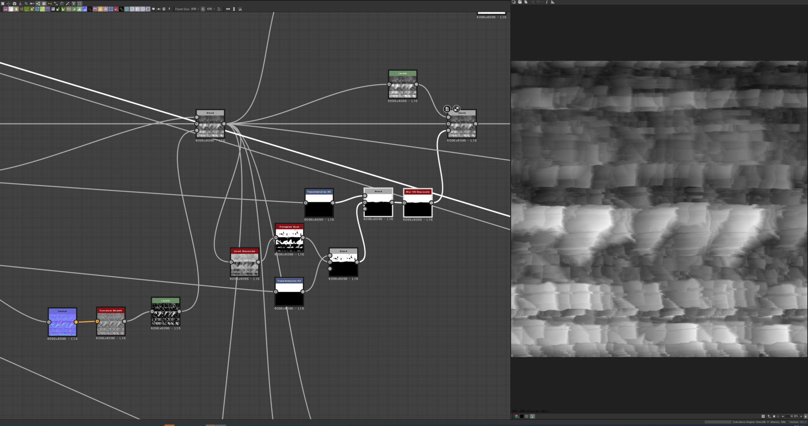Expand the channel display dropdown in 2D view
Viewport: 808px width, 426px height.
(517, 416)
